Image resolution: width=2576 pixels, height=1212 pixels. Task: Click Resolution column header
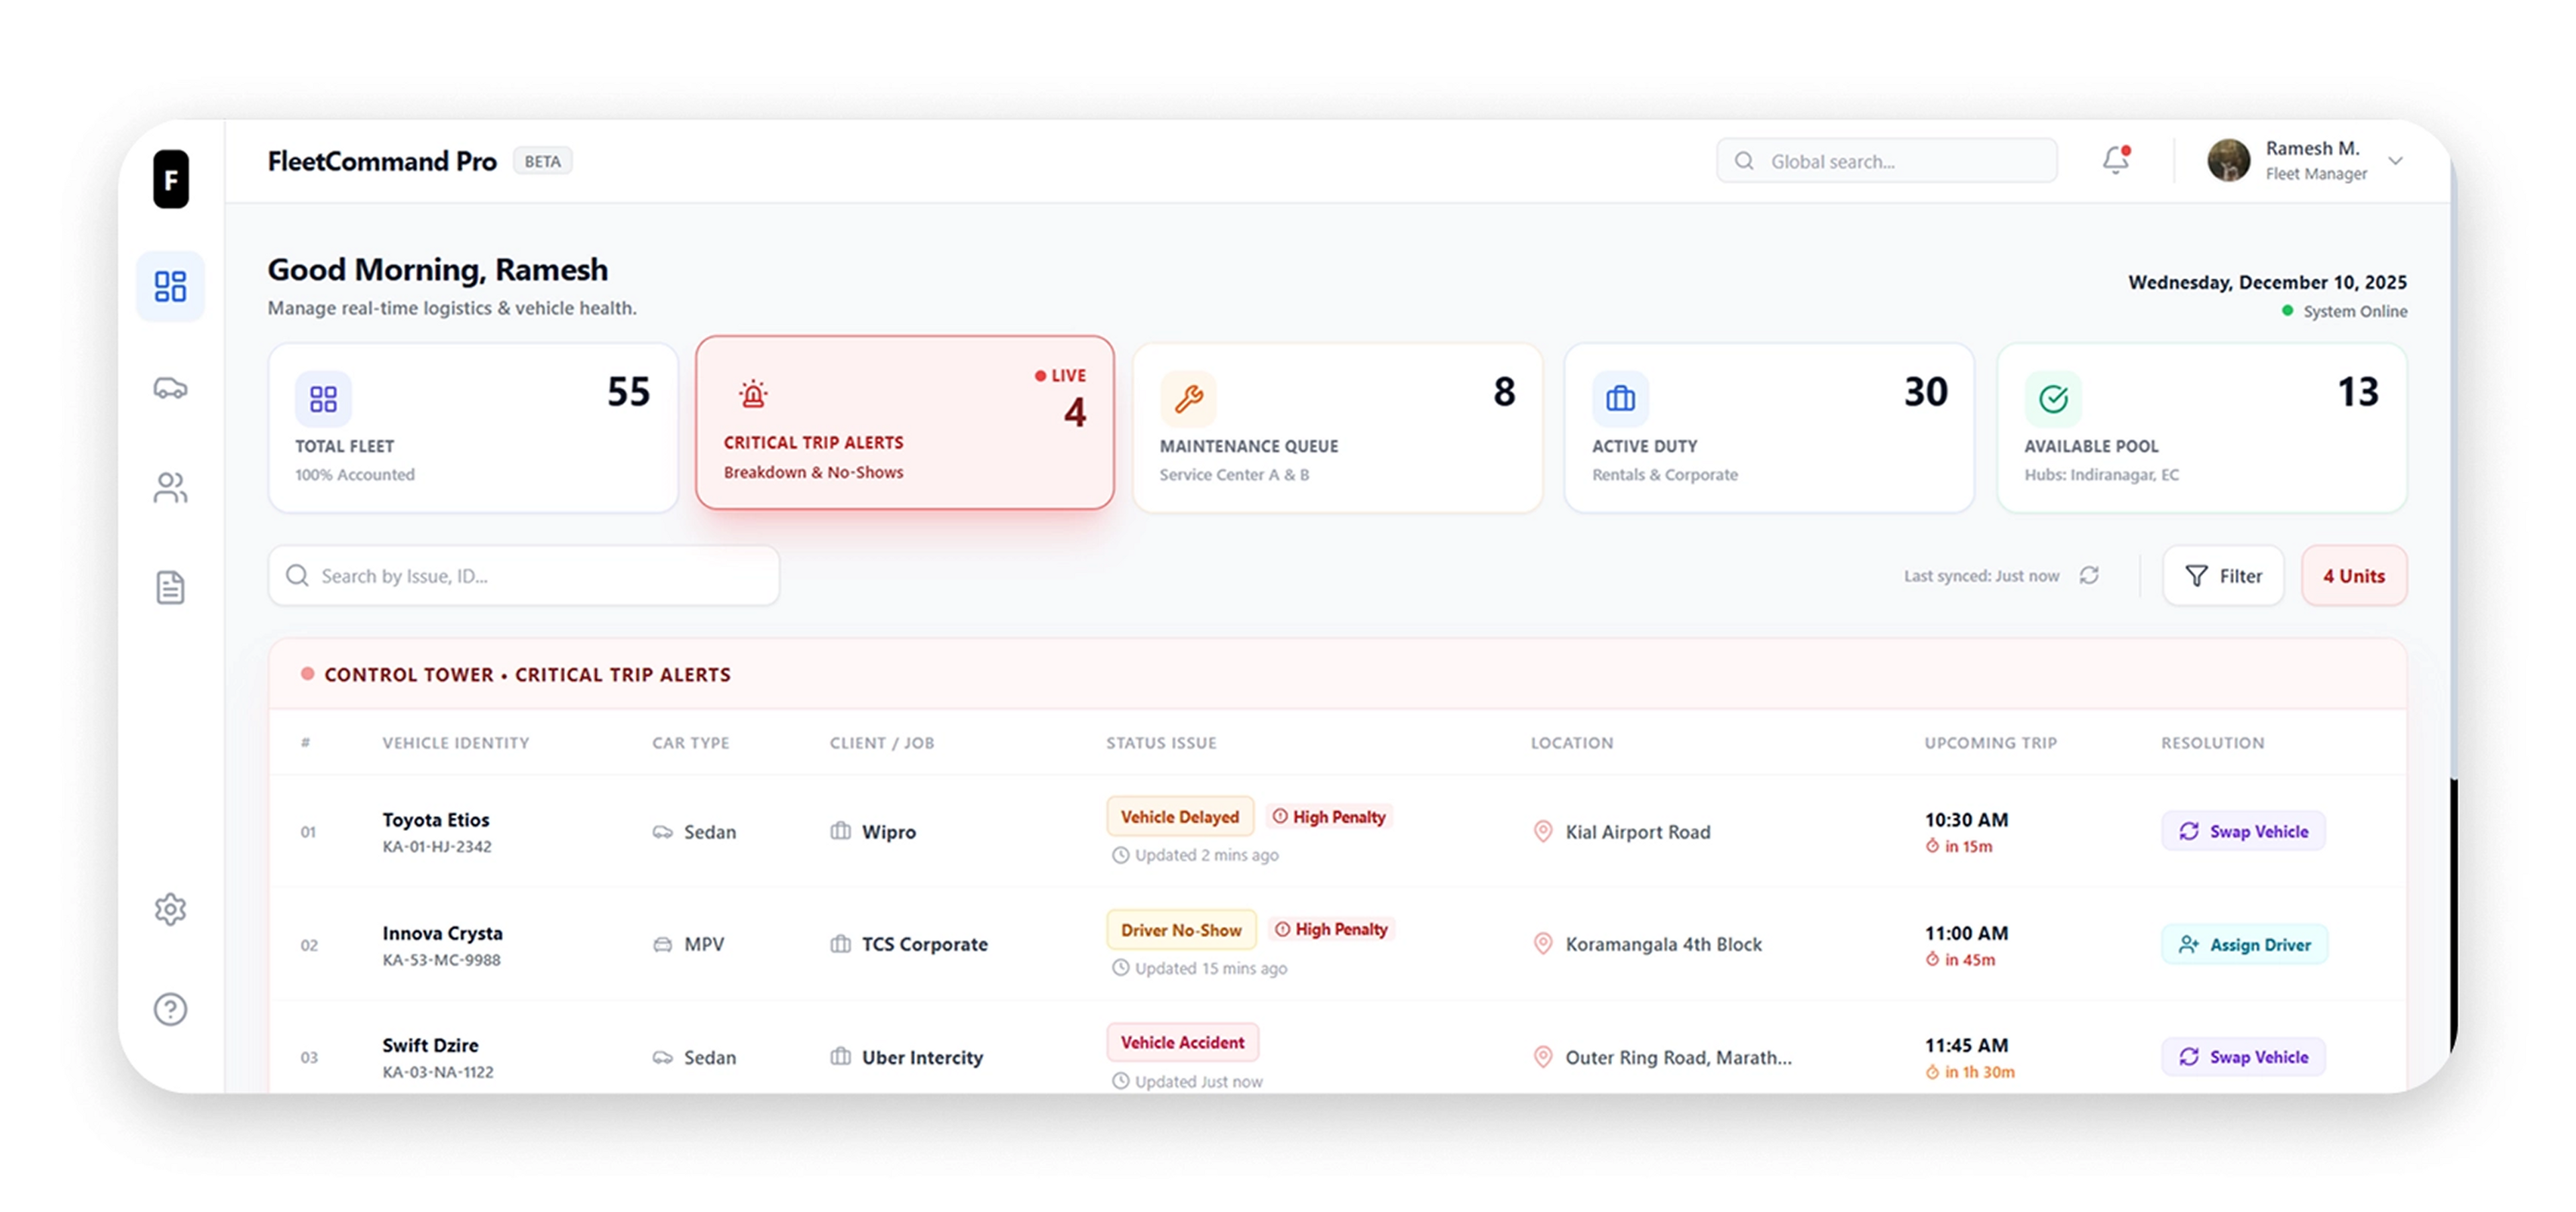coord(2212,743)
